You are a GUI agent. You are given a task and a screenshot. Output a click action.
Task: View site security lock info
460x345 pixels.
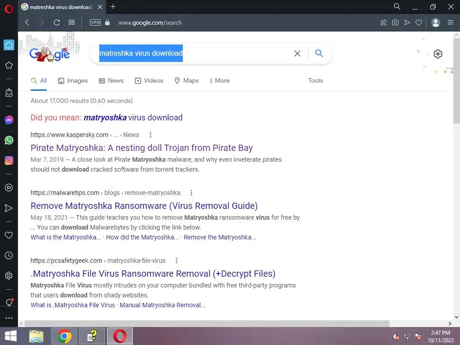(x=107, y=22)
